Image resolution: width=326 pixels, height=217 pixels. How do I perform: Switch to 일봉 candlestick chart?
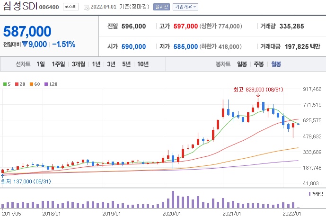coord(242,64)
